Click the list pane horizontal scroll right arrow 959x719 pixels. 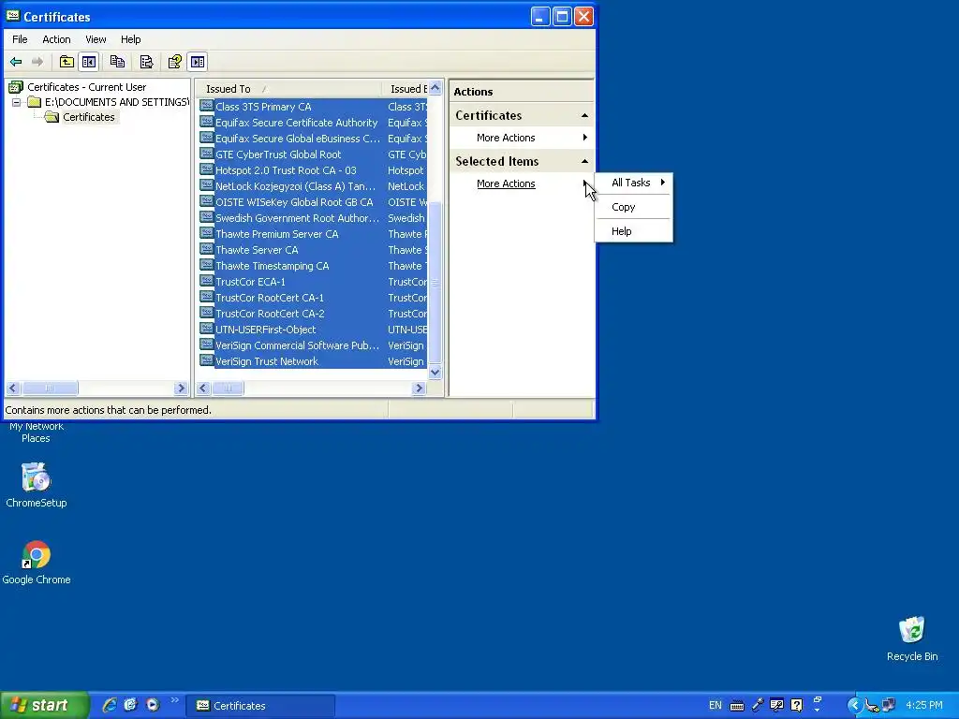coord(419,389)
